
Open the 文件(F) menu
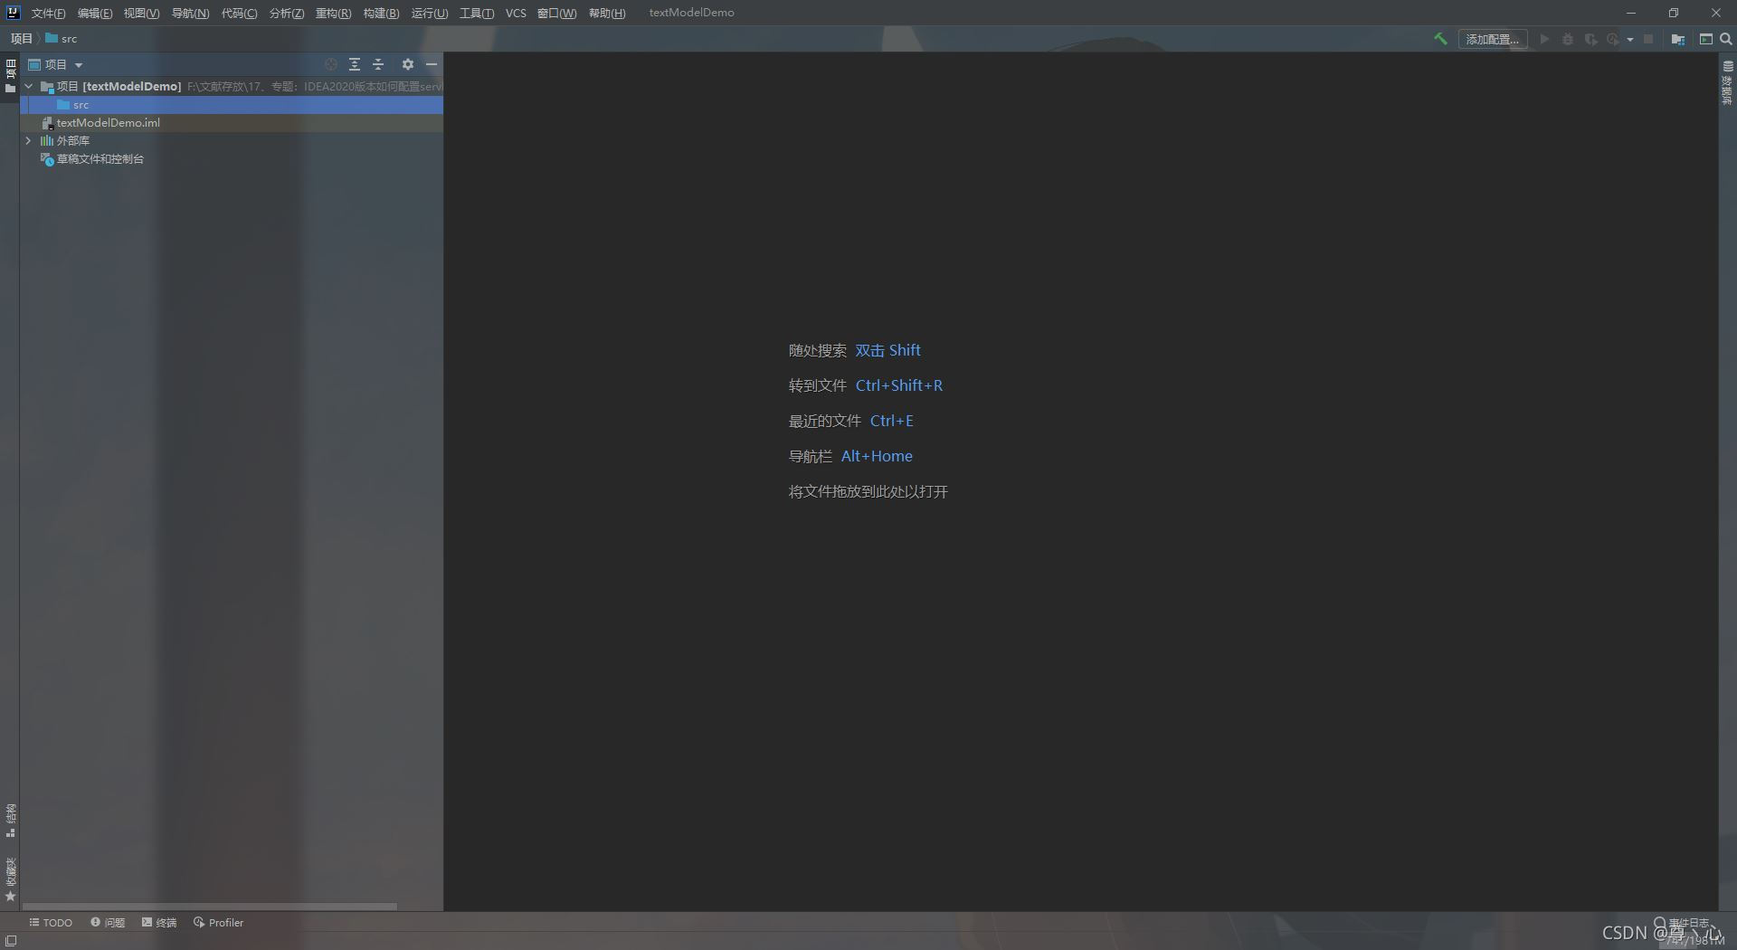(48, 13)
